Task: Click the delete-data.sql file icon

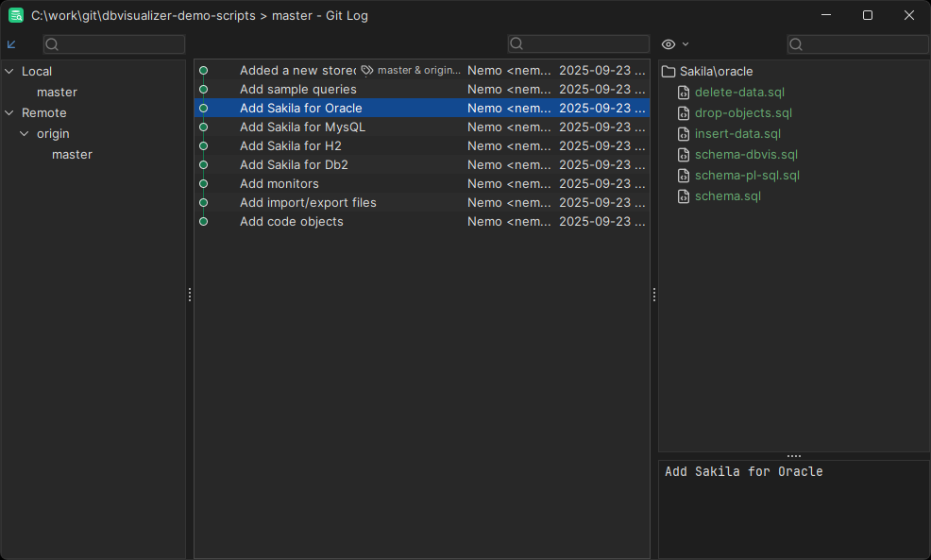Action: (685, 93)
